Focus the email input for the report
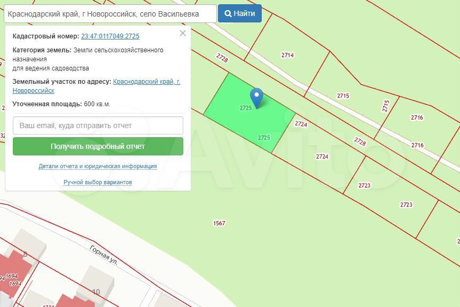This screenshot has height=307, width=460. point(98,125)
